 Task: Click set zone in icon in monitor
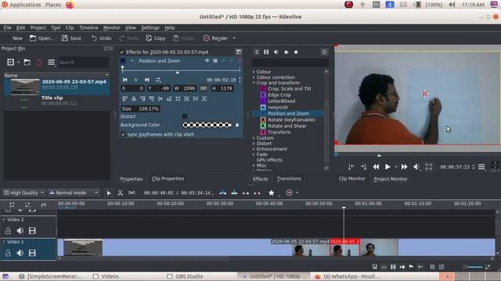point(351,166)
